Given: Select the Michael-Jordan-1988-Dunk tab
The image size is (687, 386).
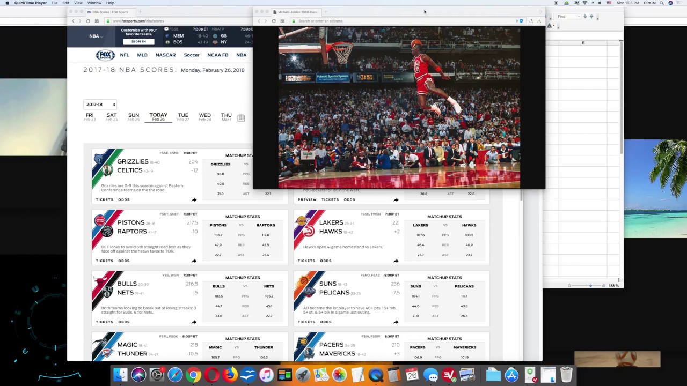Looking at the screenshot, I should pyautogui.click(x=296, y=12).
